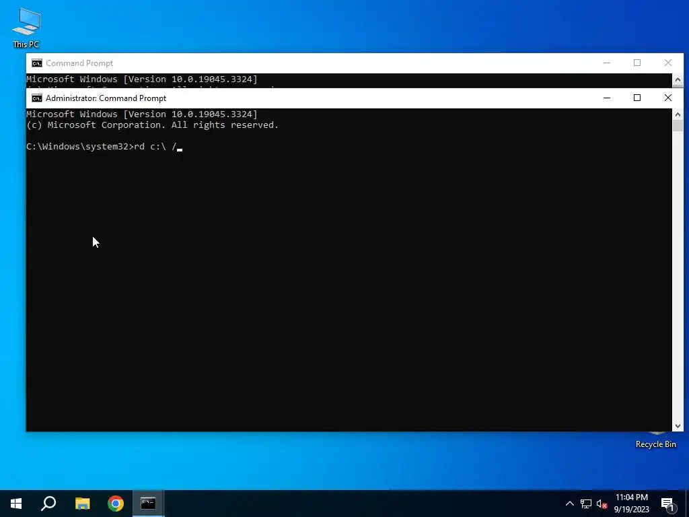This screenshot has height=517, width=689.
Task: Click background Command Prompt system menu icon
Action: coord(37,63)
